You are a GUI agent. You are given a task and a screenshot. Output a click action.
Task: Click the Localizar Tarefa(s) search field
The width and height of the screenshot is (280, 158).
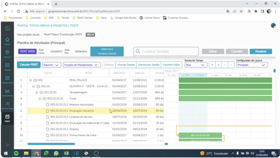tap(166, 51)
